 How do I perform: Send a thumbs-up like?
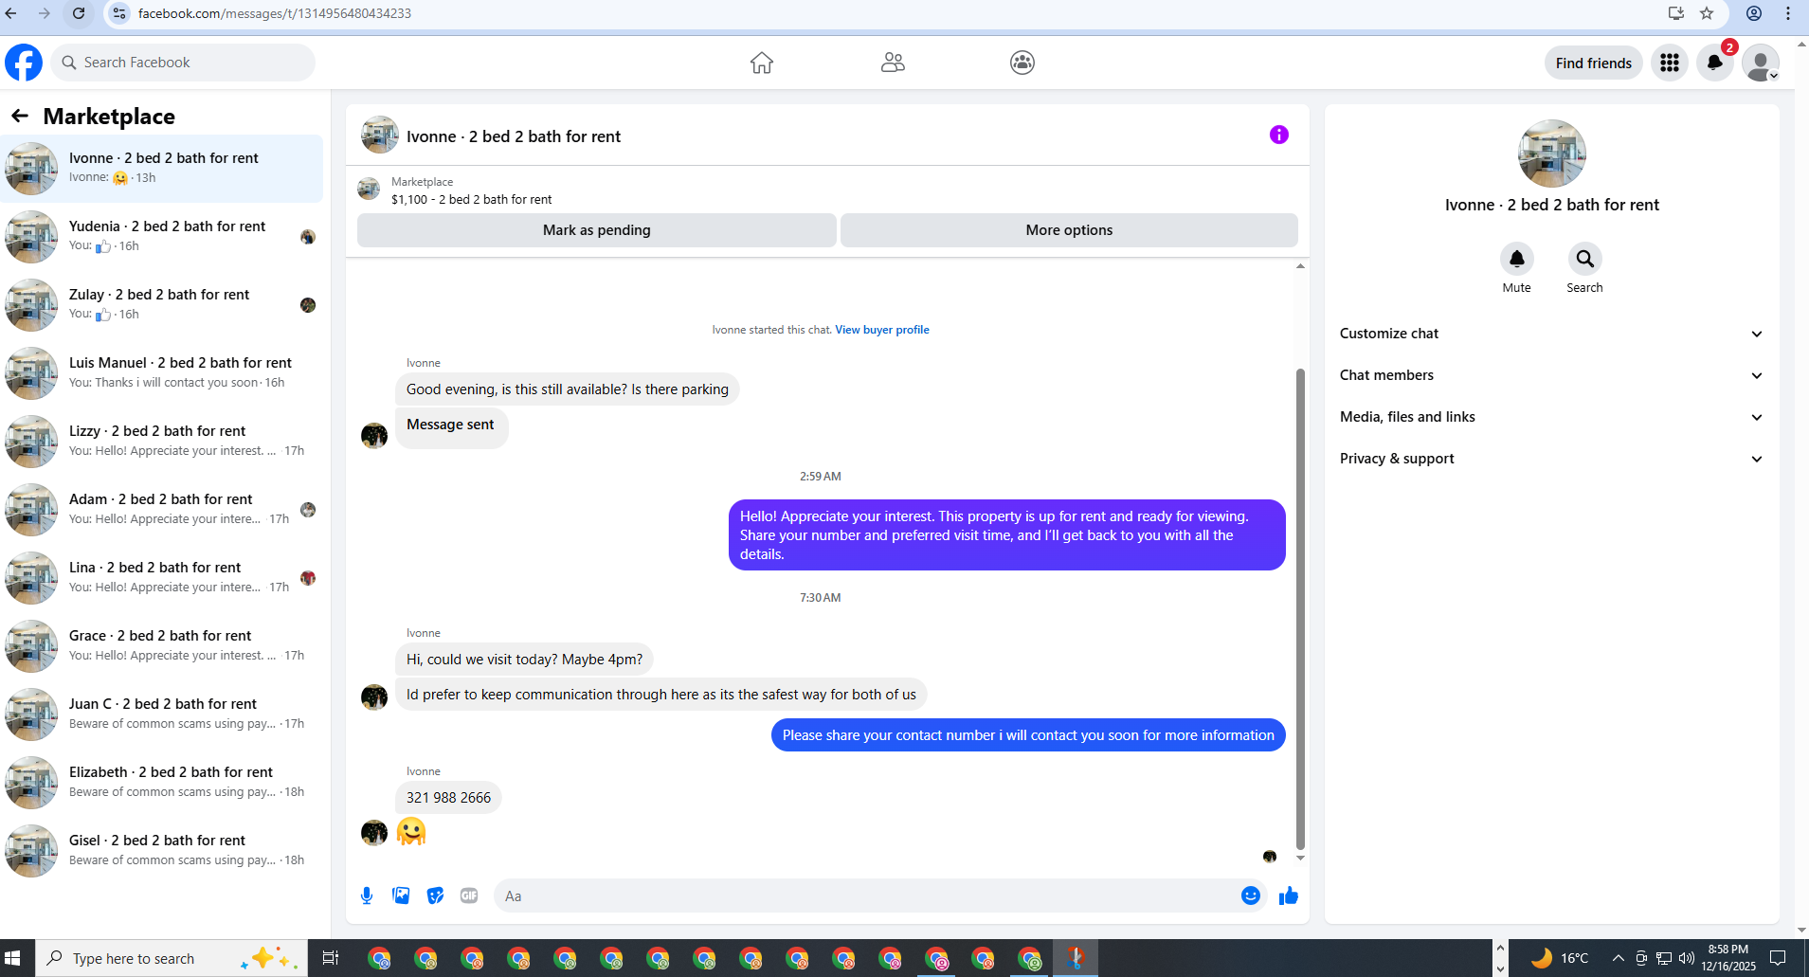[1289, 896]
